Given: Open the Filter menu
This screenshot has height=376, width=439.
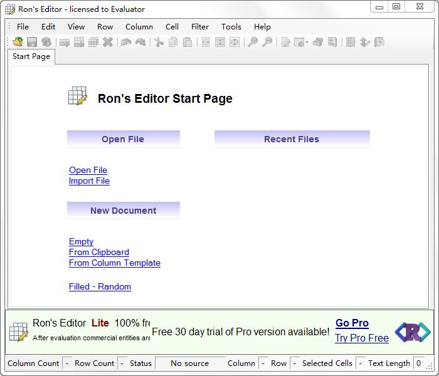Looking at the screenshot, I should pyautogui.click(x=200, y=26).
